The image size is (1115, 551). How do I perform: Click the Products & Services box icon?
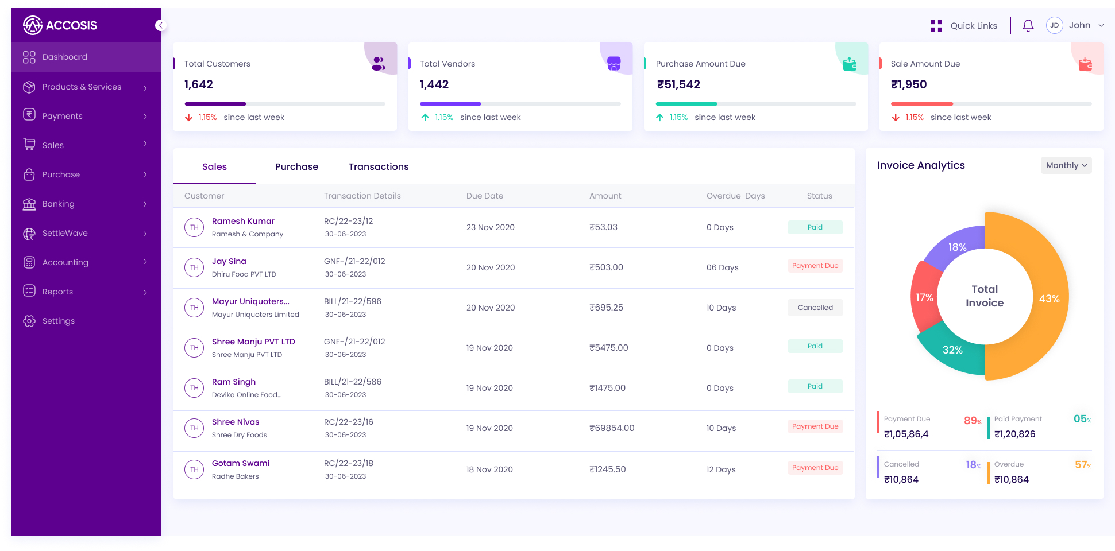29,87
